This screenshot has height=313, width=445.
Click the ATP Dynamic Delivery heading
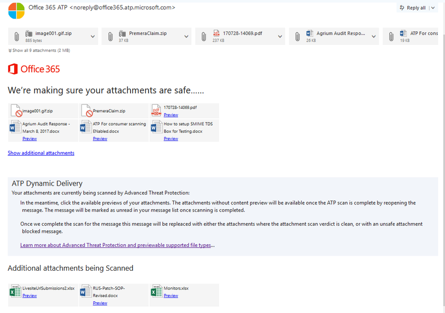pos(47,183)
